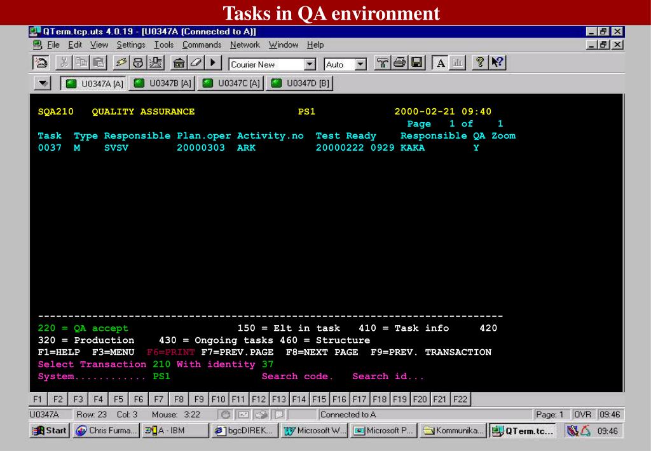Toggle the OVR overwrite indicator in status bar
651x451 pixels.
click(x=583, y=415)
